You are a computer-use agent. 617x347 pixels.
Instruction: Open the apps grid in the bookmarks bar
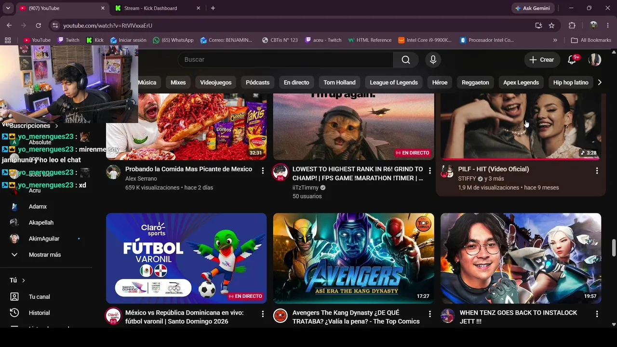pyautogui.click(x=8, y=40)
